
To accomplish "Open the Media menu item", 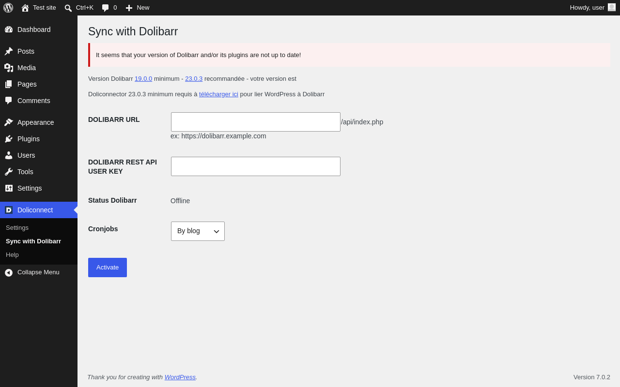I will click(x=39, y=68).
